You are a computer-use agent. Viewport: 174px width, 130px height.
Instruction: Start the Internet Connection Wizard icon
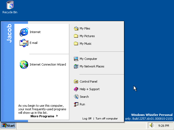tap(24, 64)
